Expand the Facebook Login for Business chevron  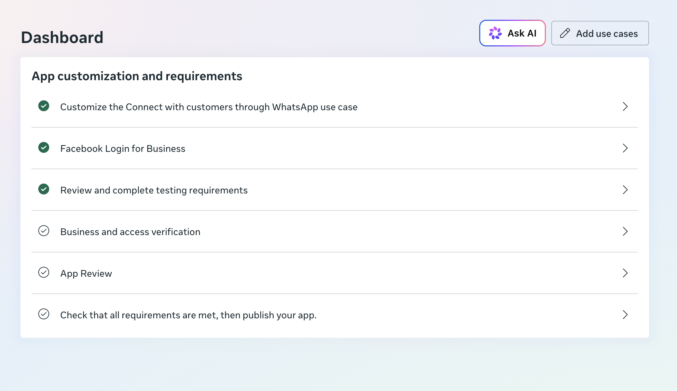coord(625,148)
